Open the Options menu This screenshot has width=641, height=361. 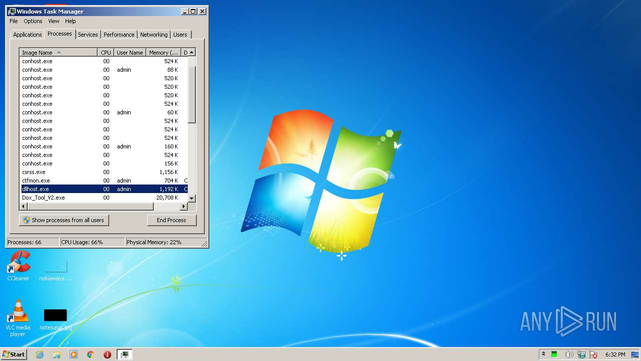pyautogui.click(x=33, y=21)
